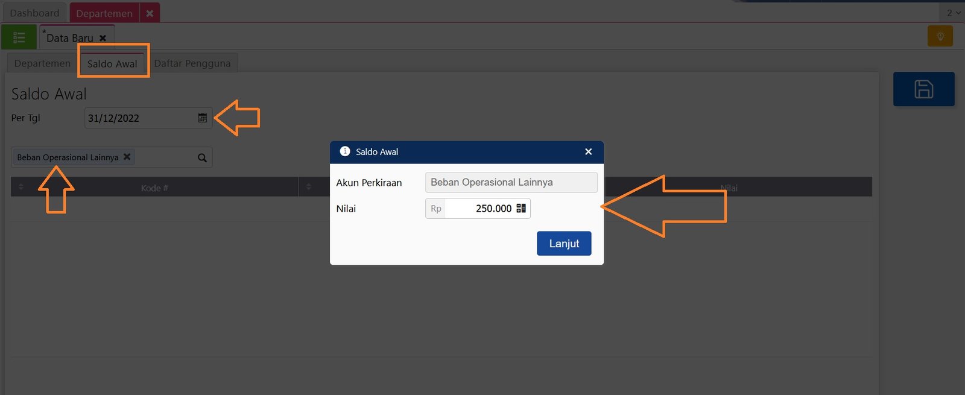
Task: Open the Daftar Pengguna tab
Action: 192,63
